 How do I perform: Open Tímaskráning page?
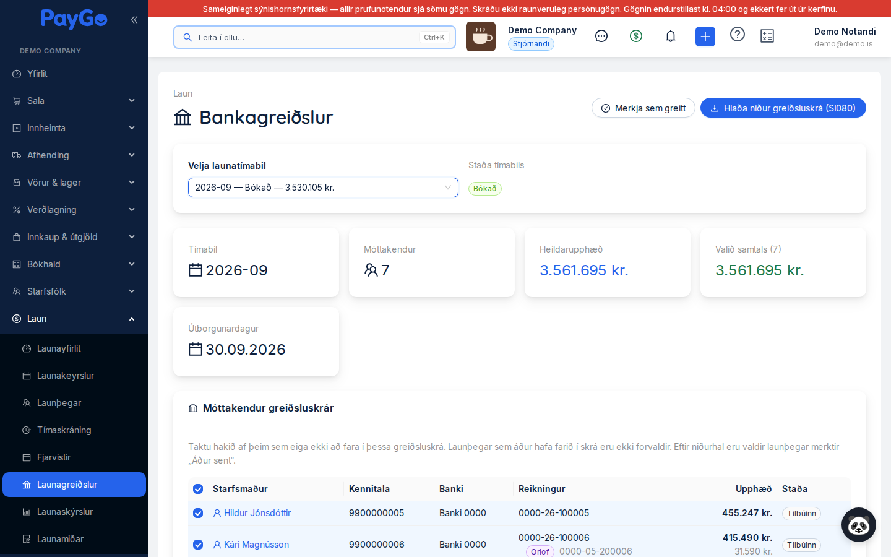click(74, 430)
